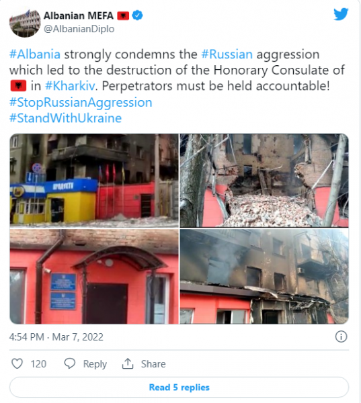361x403 pixels.
Task: Click Read 5 replies button
Action: coord(179,387)
